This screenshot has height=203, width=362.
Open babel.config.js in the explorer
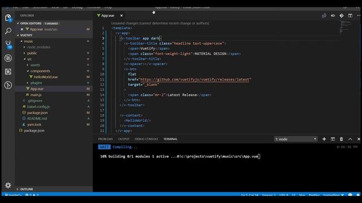click(x=38, y=107)
